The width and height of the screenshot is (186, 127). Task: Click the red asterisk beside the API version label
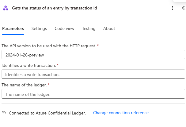point(98,45)
